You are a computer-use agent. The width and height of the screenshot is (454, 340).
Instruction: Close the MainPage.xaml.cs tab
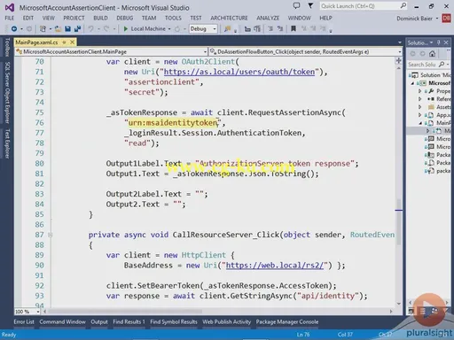[72, 42]
